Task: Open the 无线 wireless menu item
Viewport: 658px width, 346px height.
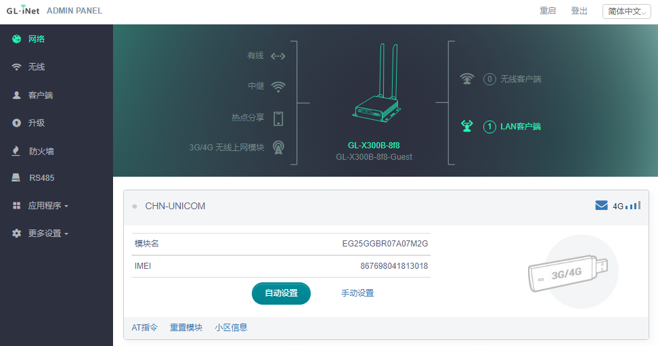Action: click(36, 67)
